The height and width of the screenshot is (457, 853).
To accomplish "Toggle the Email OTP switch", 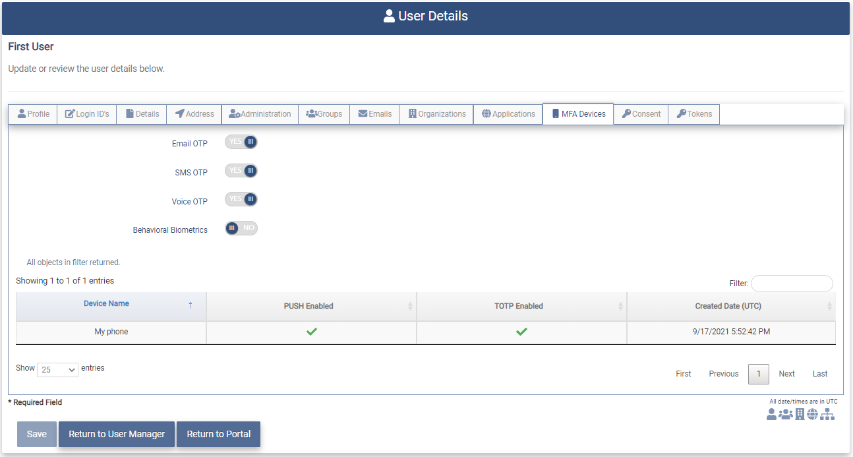I will (241, 141).
